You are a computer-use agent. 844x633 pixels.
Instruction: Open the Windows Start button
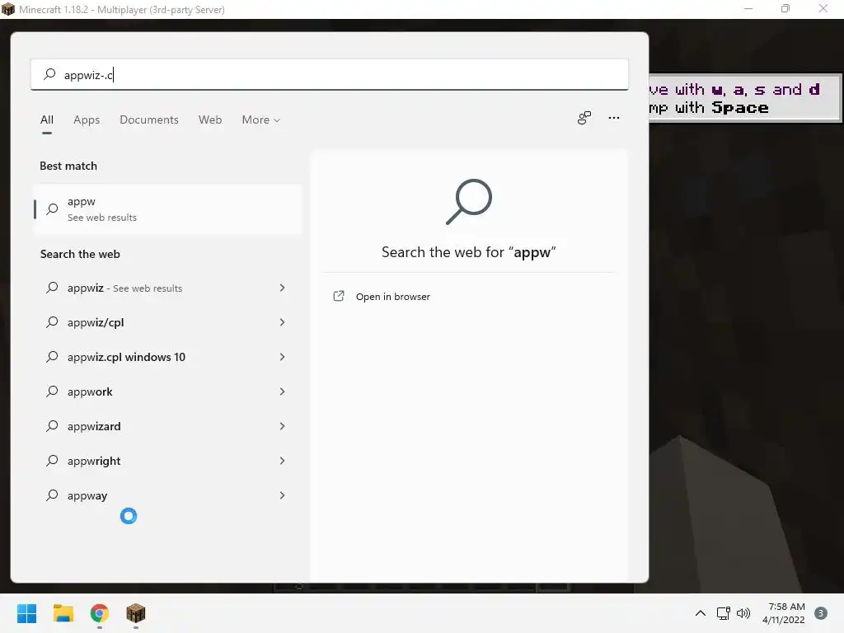click(x=26, y=613)
